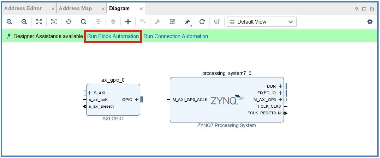This screenshot has height=158, width=380.
Task: Click the AXI GPIO caption text
Action: (113, 119)
